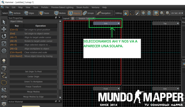Screen dimensions: 185x107
Task: Select the checkered Texture tool
Action: tap(4, 104)
